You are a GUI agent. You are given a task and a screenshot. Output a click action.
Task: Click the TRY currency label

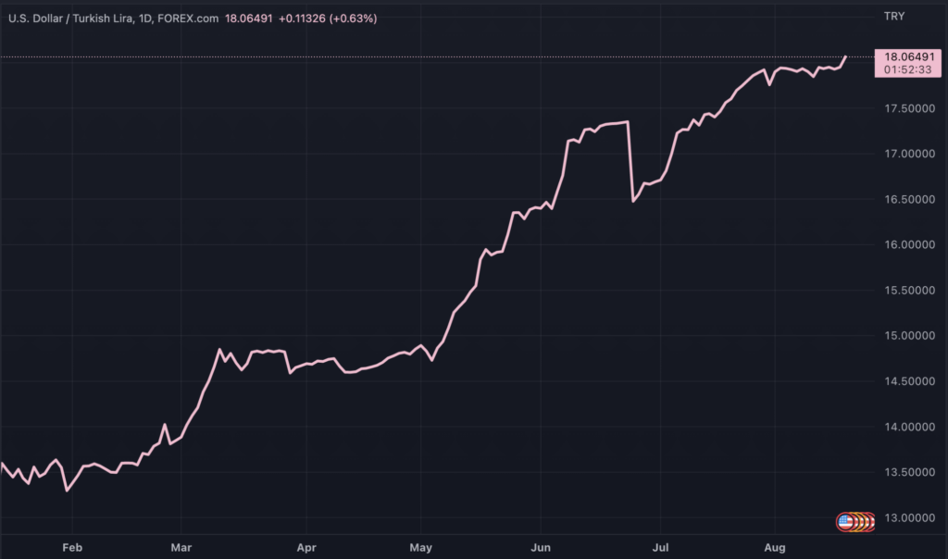coord(894,17)
